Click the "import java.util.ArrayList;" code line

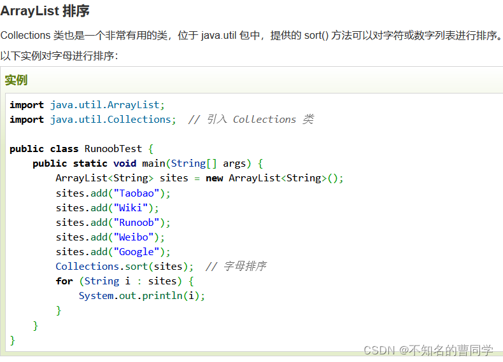coord(87,105)
